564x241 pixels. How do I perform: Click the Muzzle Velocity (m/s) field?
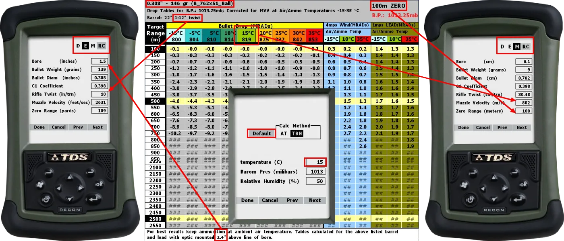[x=523, y=103]
